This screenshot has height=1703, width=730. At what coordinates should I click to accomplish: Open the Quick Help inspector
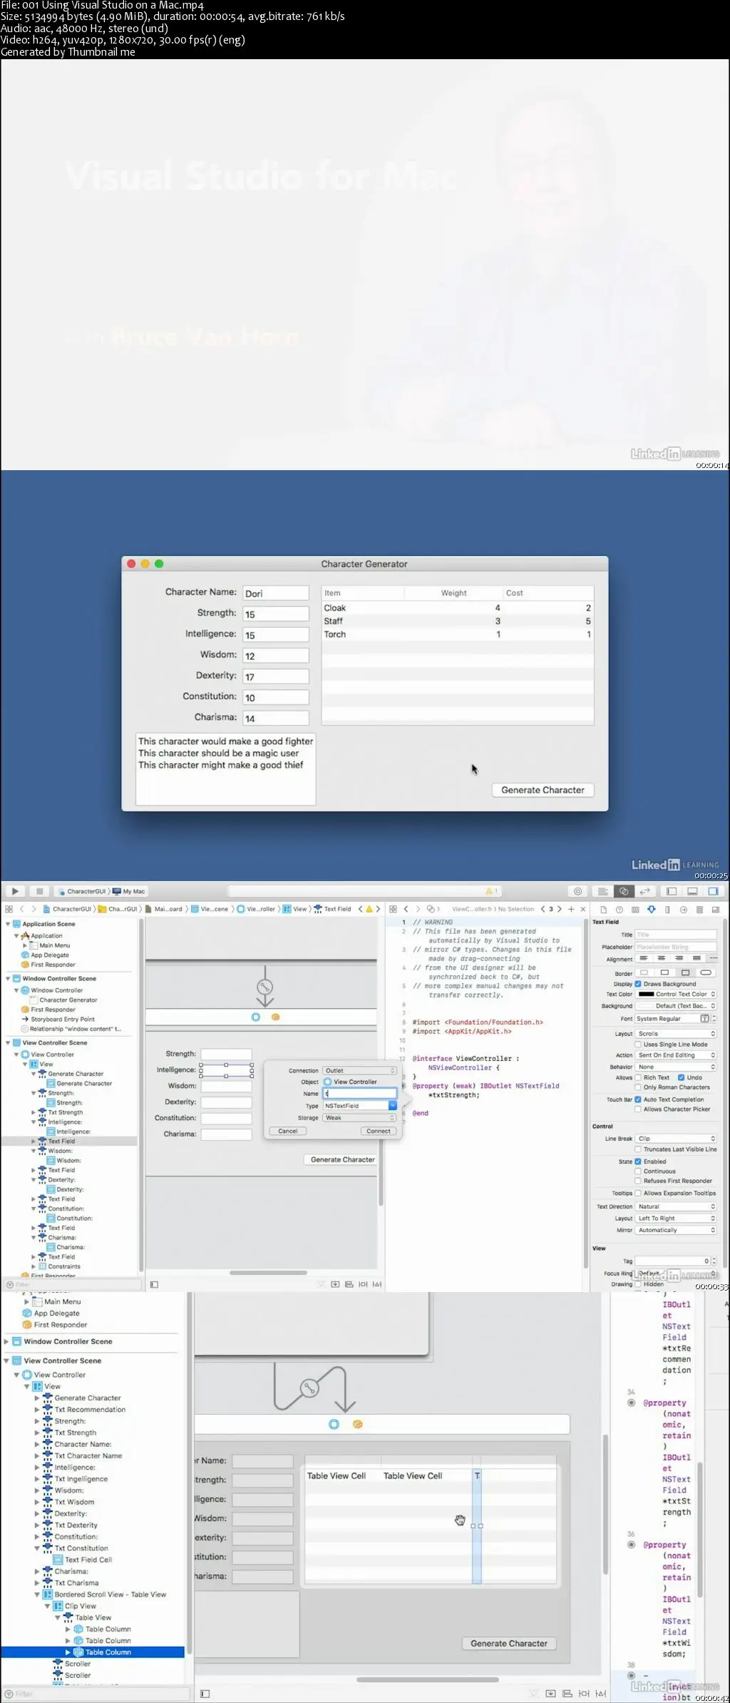pyautogui.click(x=619, y=910)
